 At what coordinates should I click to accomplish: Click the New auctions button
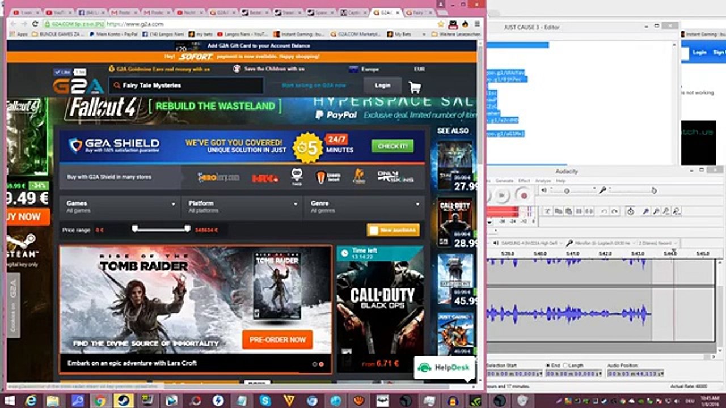(393, 229)
